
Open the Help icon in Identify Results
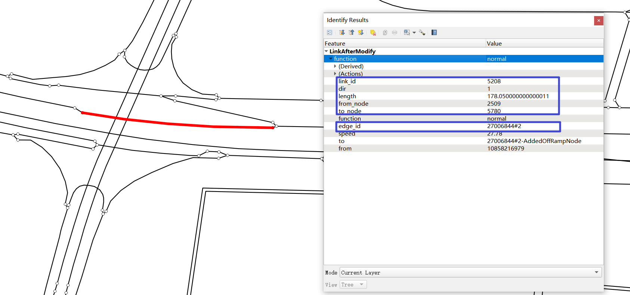click(434, 32)
